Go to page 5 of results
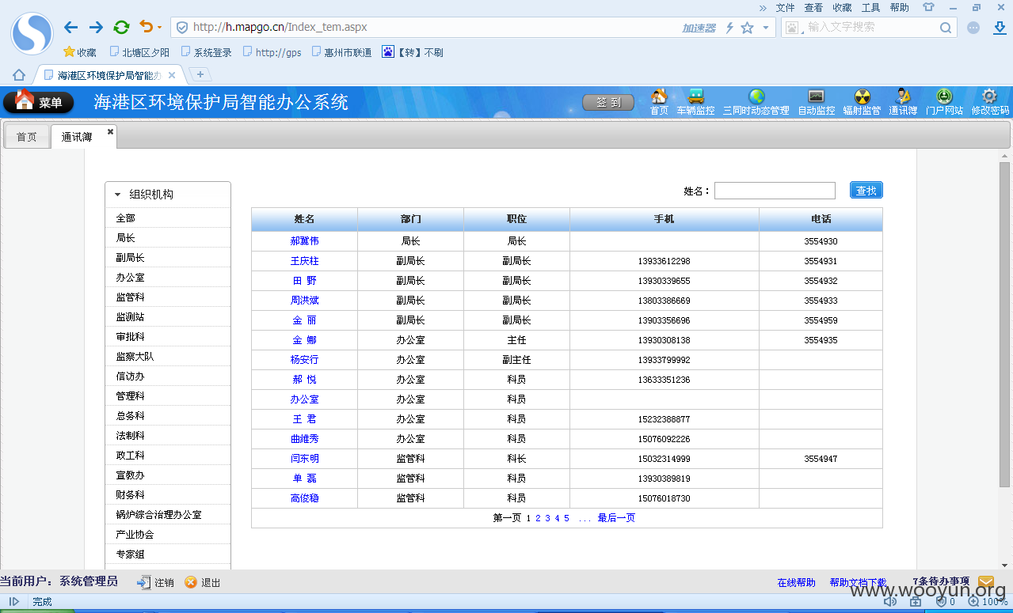 (x=566, y=518)
